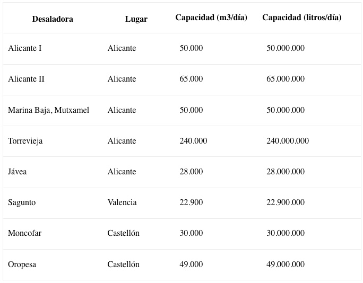The width and height of the screenshot is (363, 283).
Task: Click the Oropesa cell
Action: coord(22,264)
